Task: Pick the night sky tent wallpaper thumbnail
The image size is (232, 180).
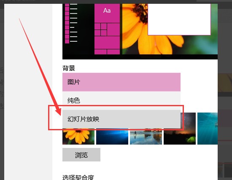Action: click(180, 129)
